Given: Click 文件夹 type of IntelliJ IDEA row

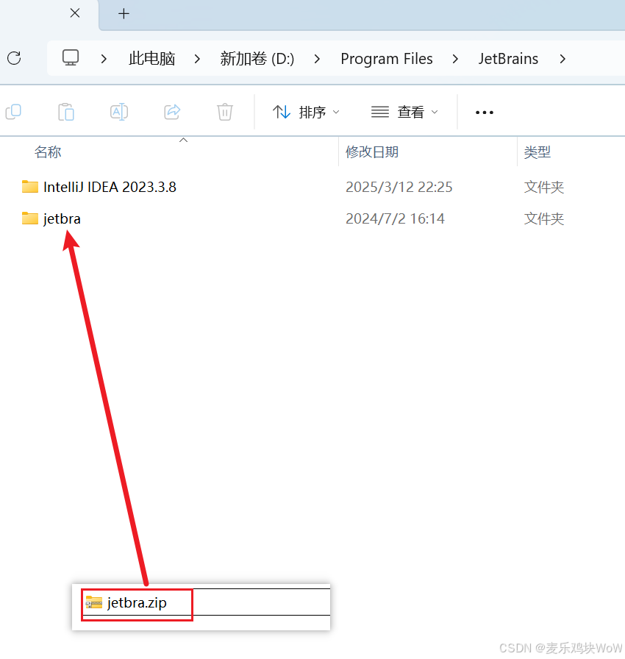Looking at the screenshot, I should click(544, 187).
